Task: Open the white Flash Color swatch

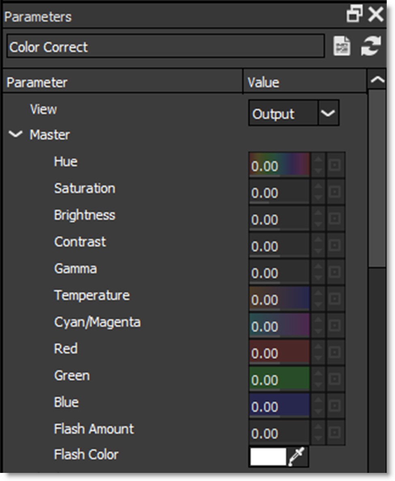Action: tap(268, 457)
